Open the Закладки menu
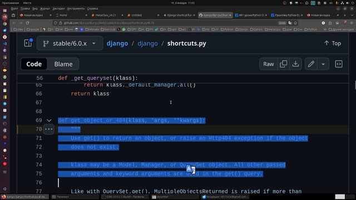The width and height of the screenshot is (356, 200). click(58, 9)
